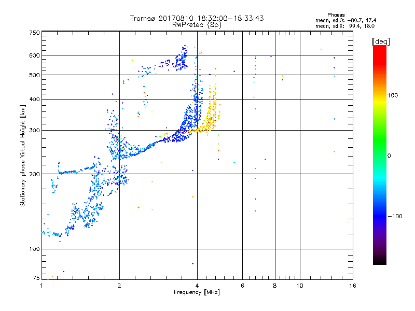
Task: Click the '[deg]' colorbar unit label
Action: (381, 41)
